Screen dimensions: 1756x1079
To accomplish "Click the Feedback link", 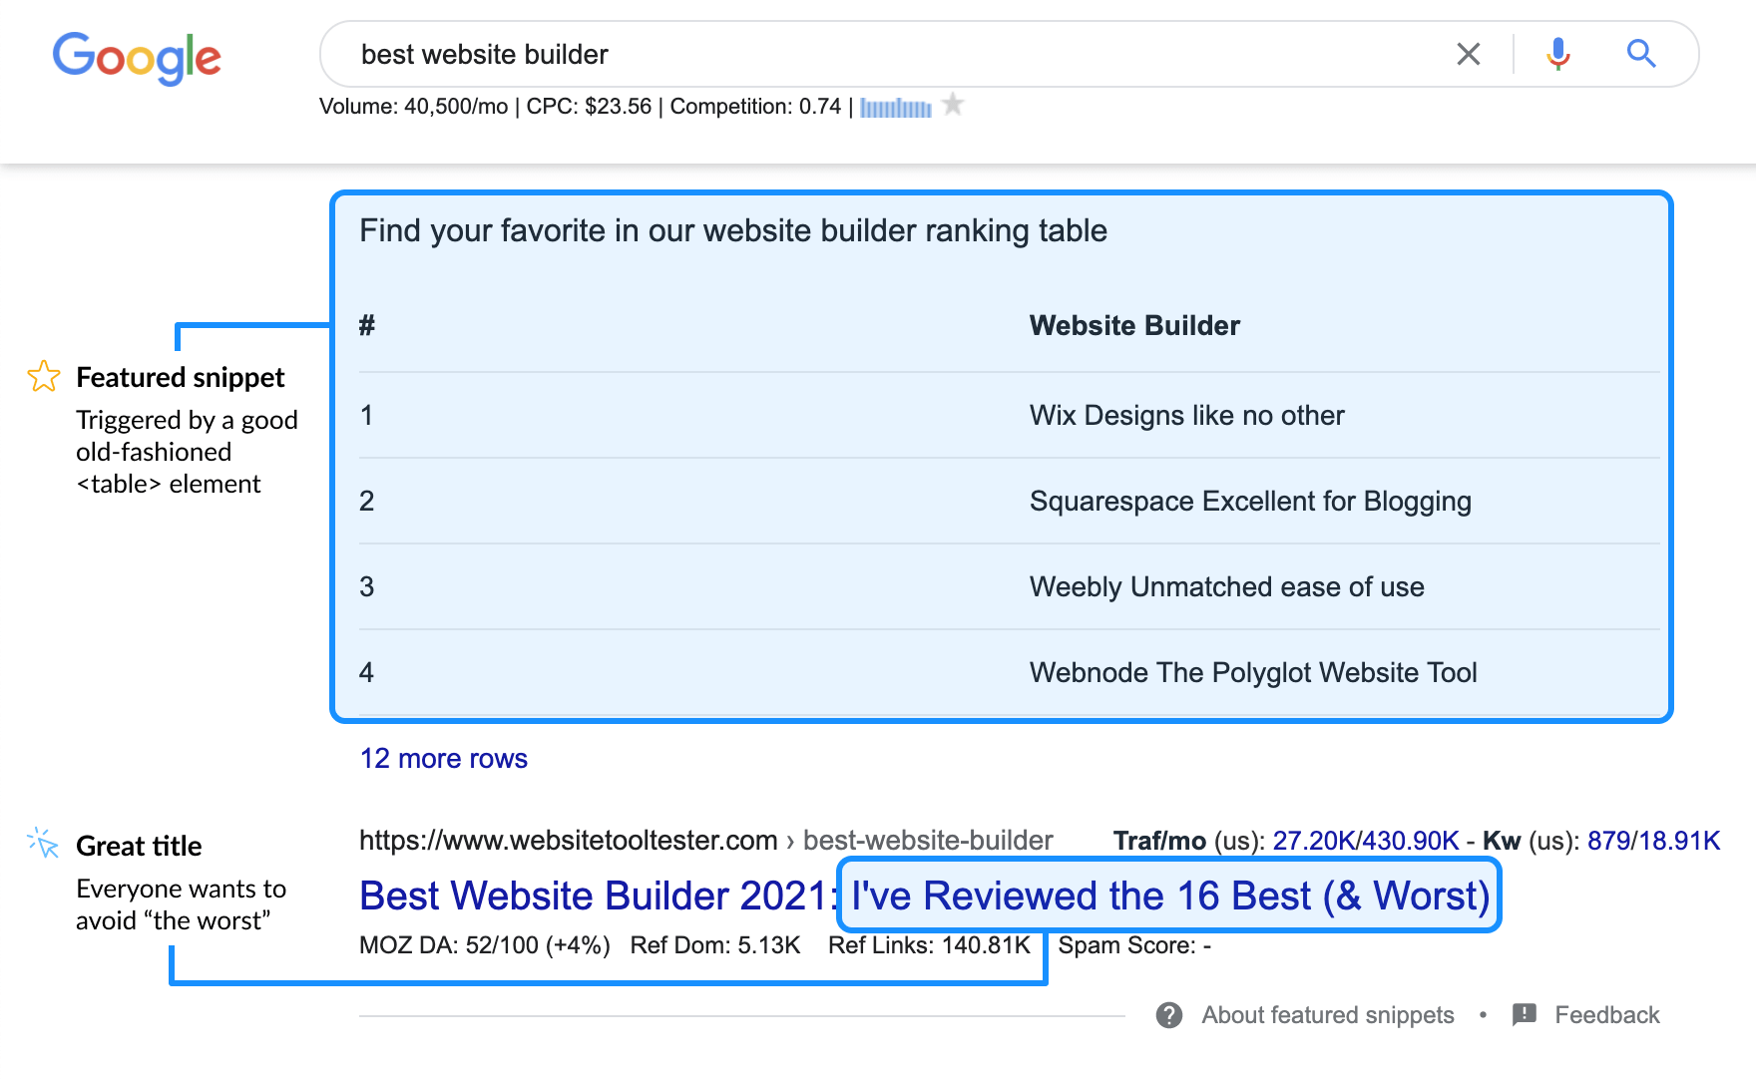I will [1607, 1015].
